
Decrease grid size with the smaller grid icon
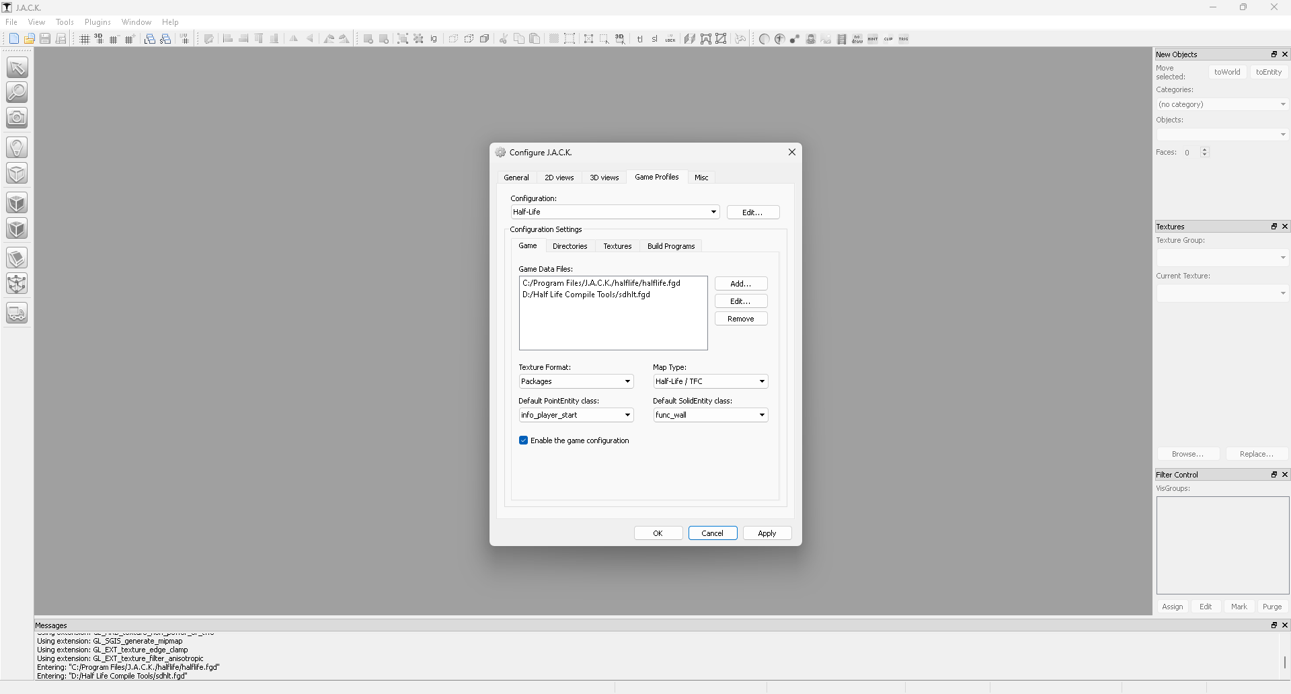pyautogui.click(x=114, y=39)
